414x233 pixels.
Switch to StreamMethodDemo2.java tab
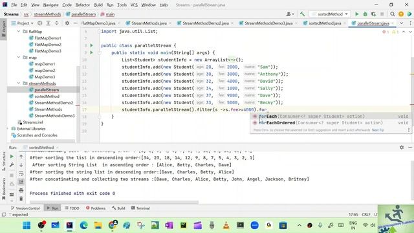206,23
